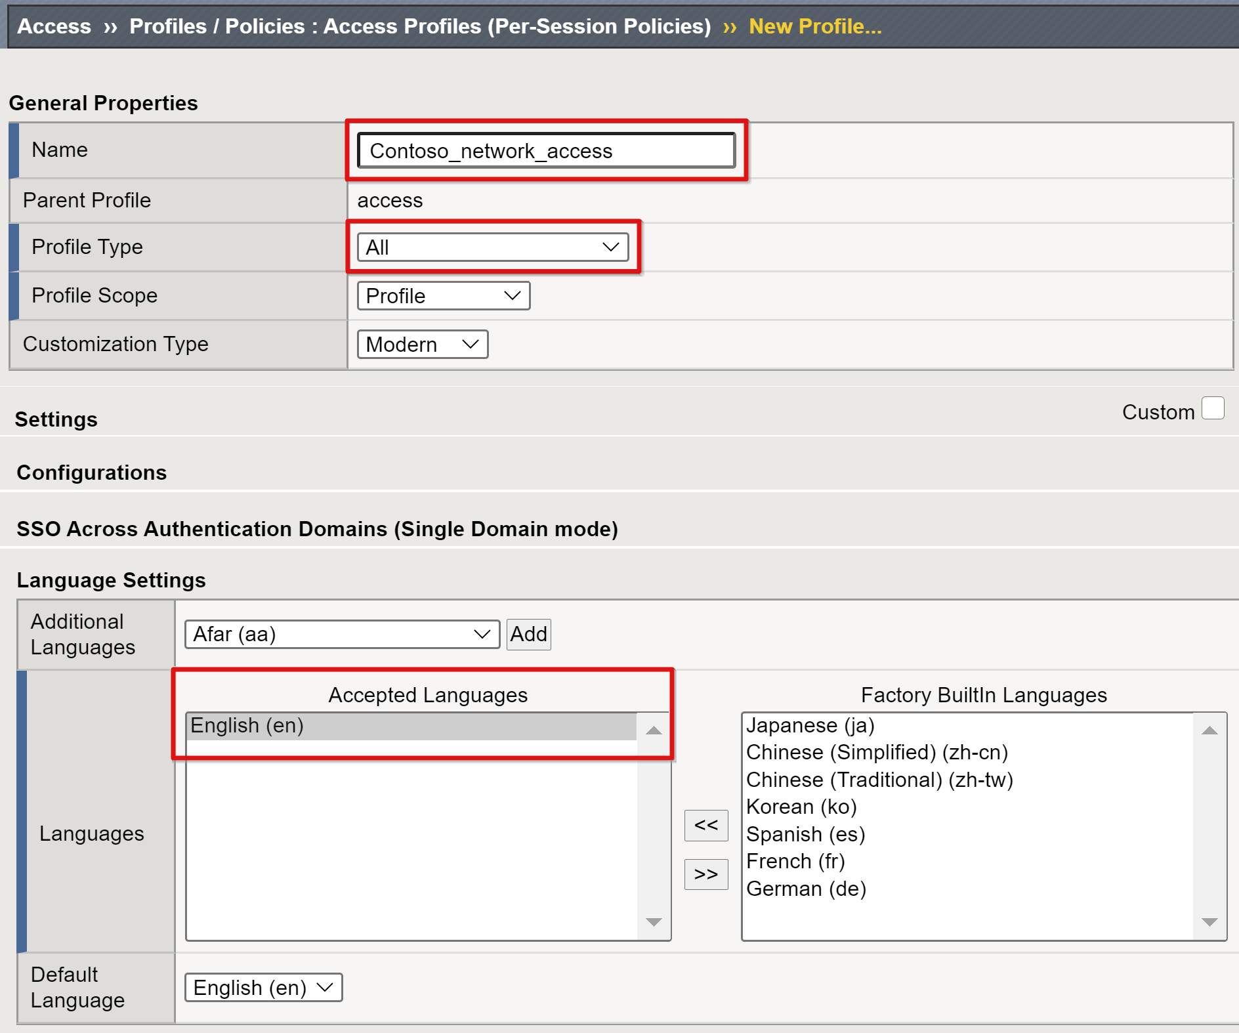This screenshot has height=1033, width=1239.
Task: Click the move-left << button
Action: tap(705, 825)
